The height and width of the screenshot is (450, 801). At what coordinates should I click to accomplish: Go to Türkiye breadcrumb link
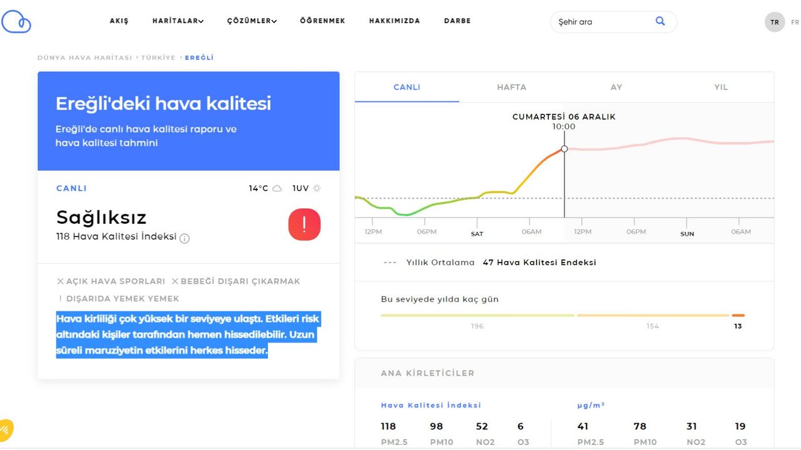(158, 57)
